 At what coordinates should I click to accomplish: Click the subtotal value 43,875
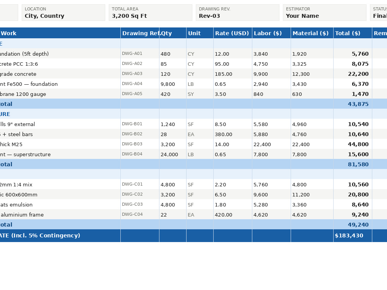tap(358, 104)
